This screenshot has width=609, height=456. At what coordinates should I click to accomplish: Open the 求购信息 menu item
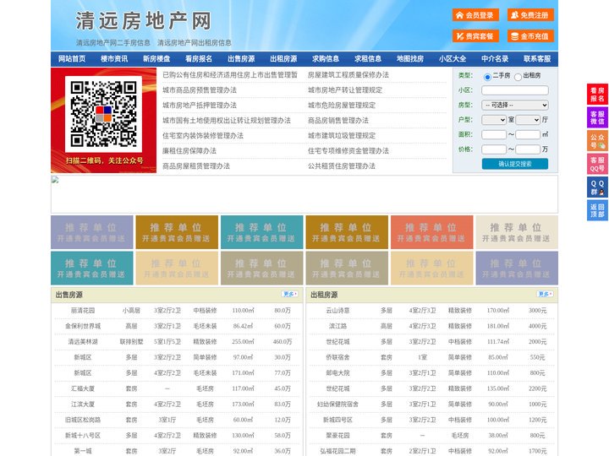326,59
